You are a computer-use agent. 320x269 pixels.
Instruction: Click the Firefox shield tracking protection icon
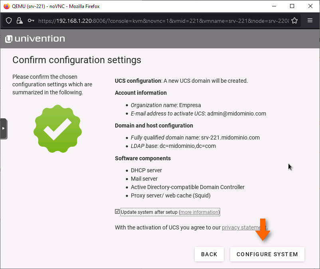(9, 20)
